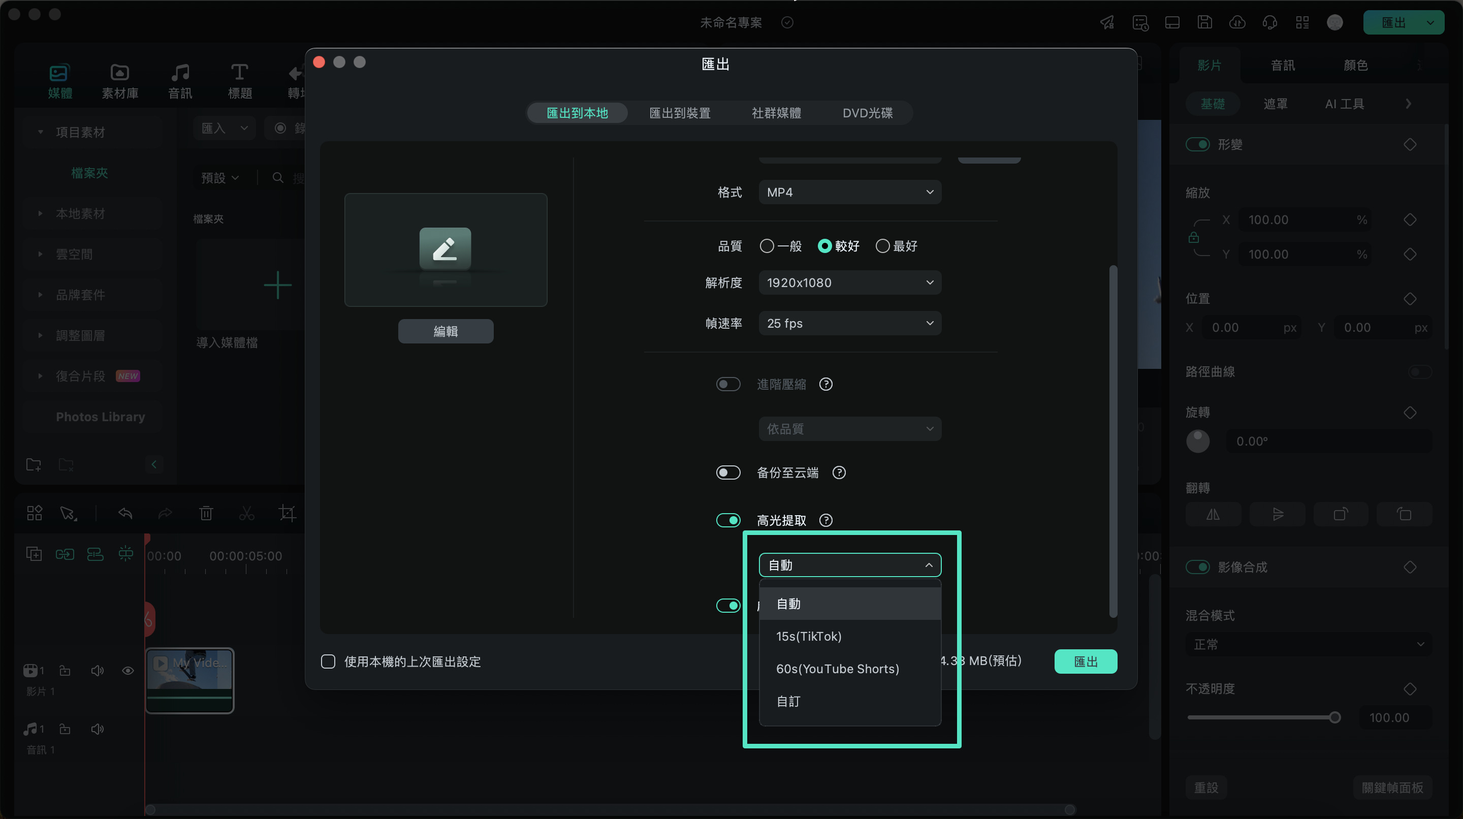The height and width of the screenshot is (819, 1463).
Task: Expand the 解析度 (Resolution) dropdown
Action: pos(849,282)
